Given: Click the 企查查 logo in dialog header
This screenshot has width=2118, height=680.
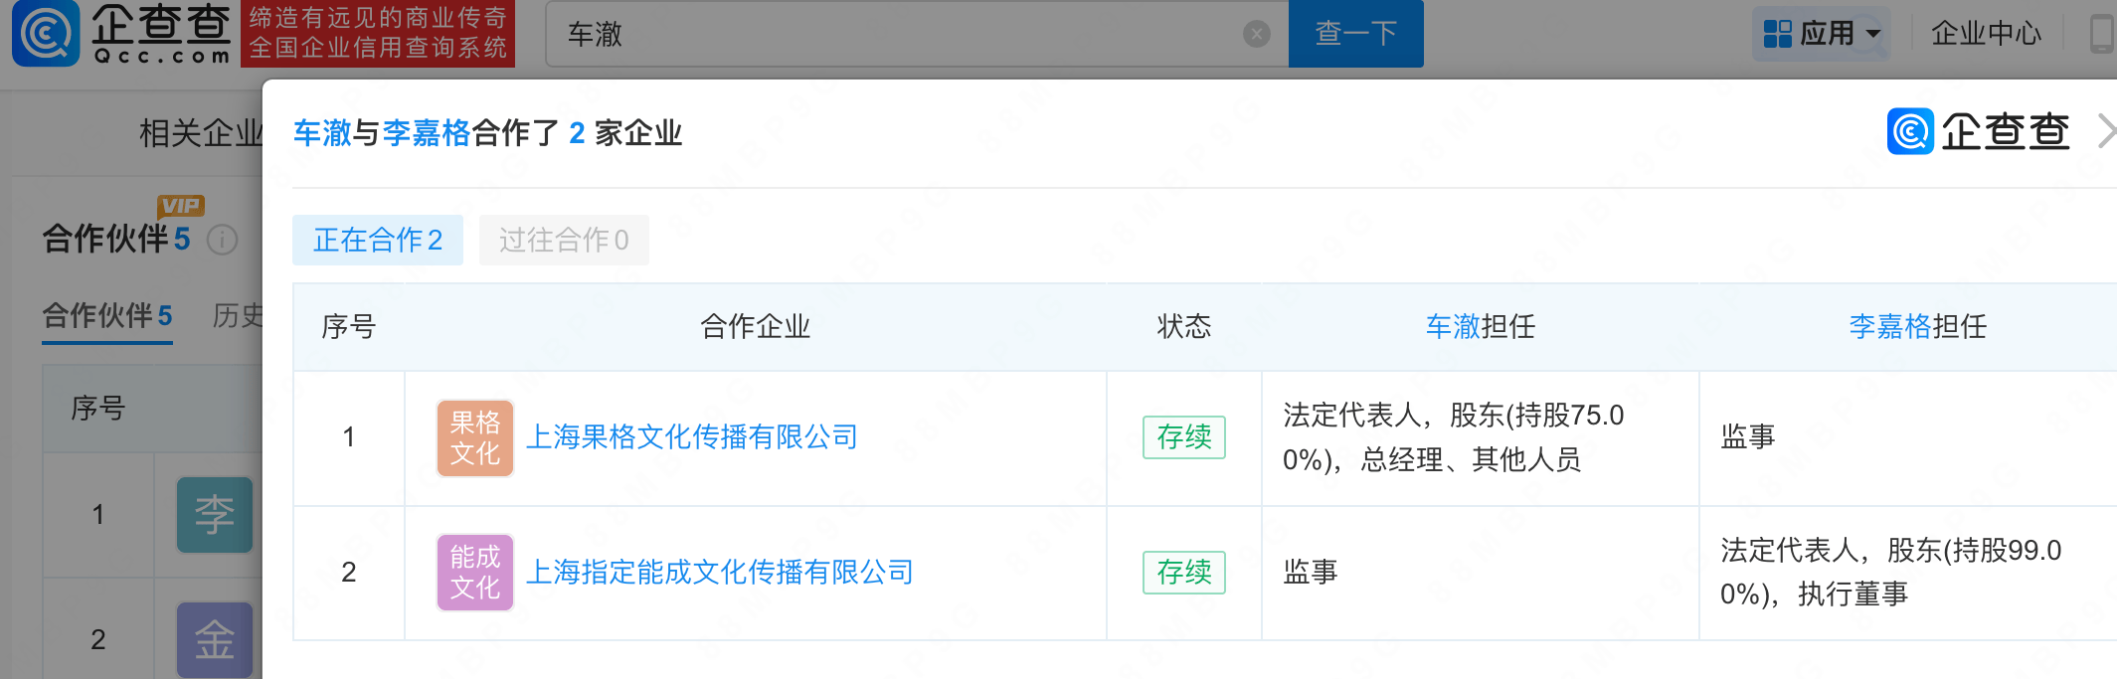Looking at the screenshot, I should [x=1979, y=131].
